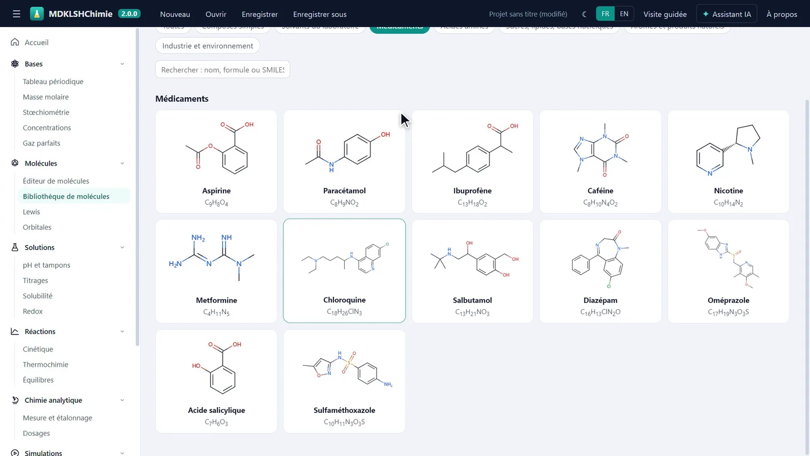Open the Assistant IA panel
810x456 pixels.
click(727, 14)
